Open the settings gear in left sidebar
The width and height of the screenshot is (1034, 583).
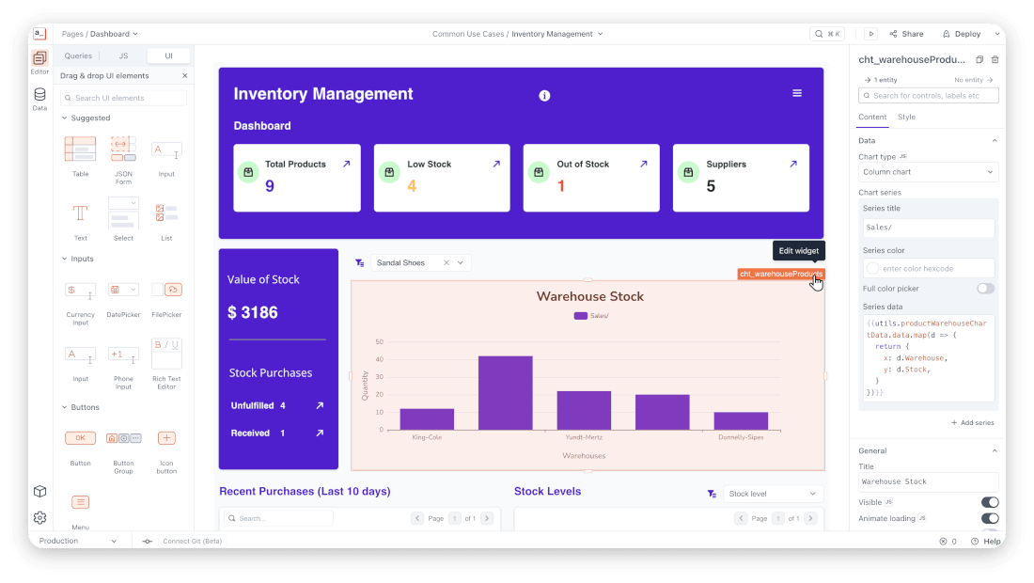pos(39,517)
